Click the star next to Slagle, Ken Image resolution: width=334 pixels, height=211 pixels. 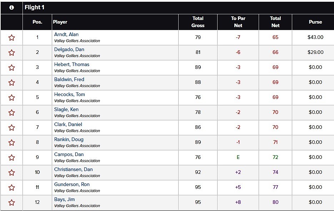pos(11,112)
